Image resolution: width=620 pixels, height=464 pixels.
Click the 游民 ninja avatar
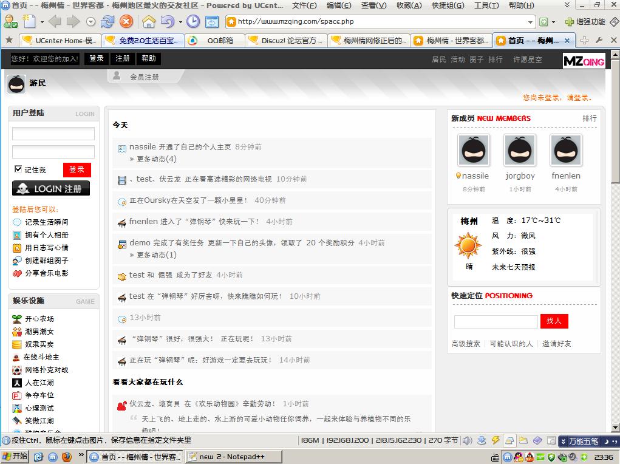pyautogui.click(x=16, y=83)
